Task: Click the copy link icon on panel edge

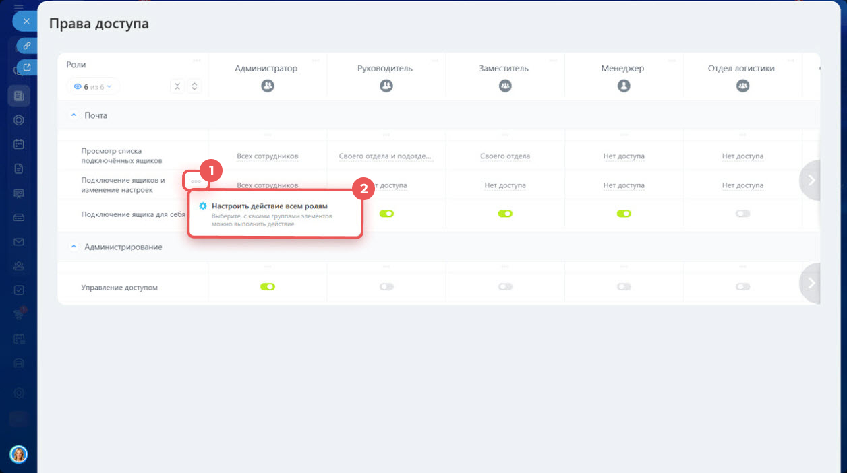Action: (26, 46)
